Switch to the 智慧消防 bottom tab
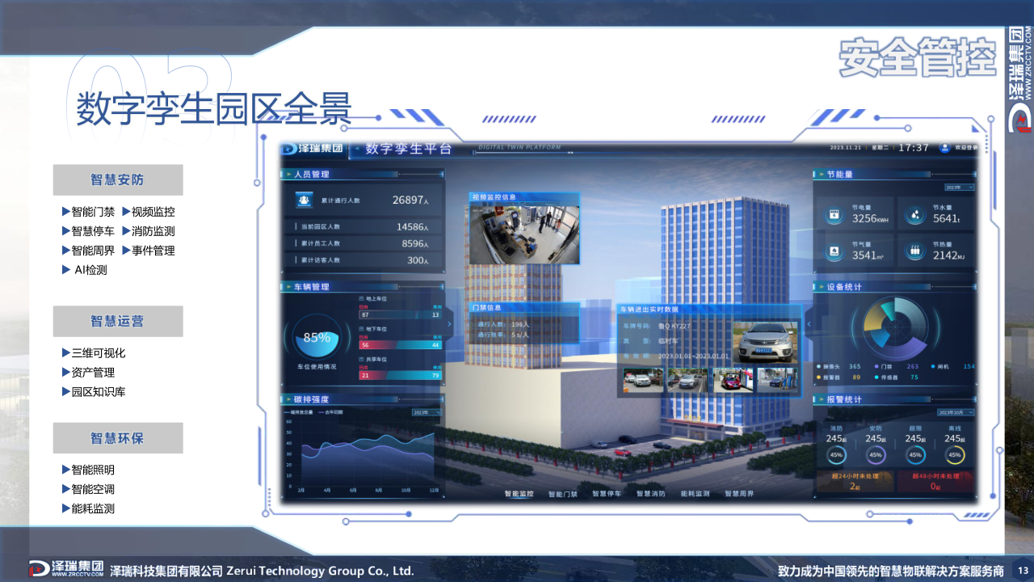1034x582 pixels. pyautogui.click(x=650, y=494)
